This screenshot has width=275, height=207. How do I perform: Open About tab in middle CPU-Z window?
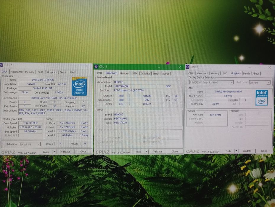coord(165,73)
